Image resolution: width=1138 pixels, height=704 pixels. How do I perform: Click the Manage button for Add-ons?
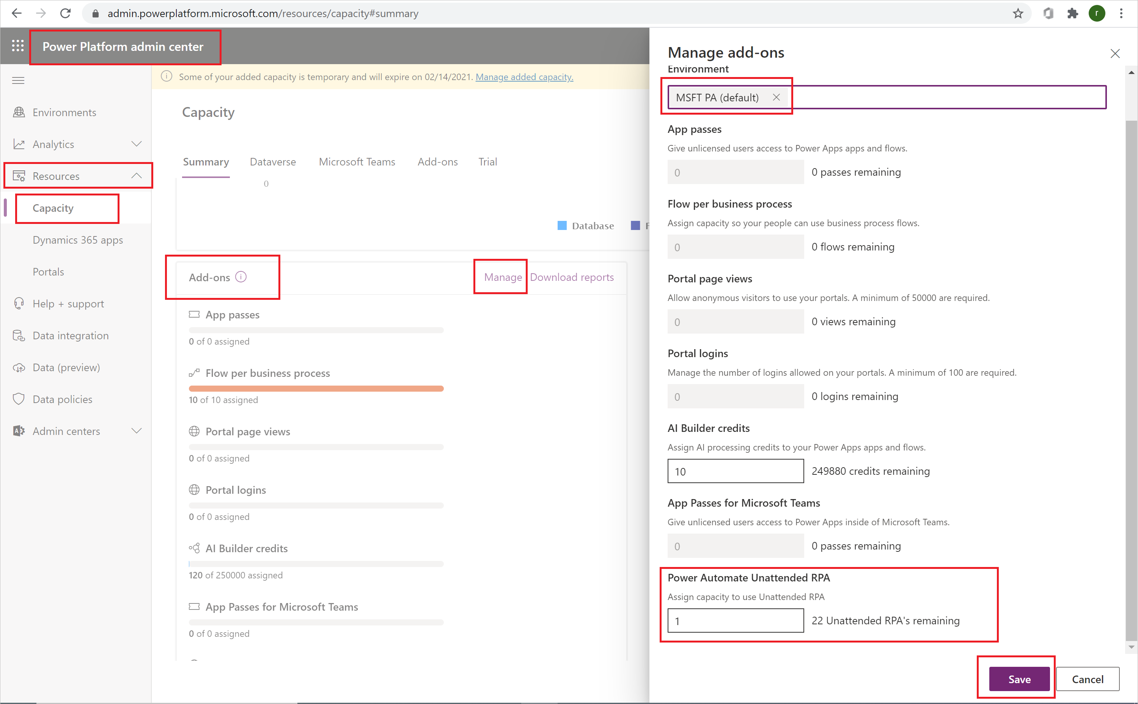[x=501, y=277]
